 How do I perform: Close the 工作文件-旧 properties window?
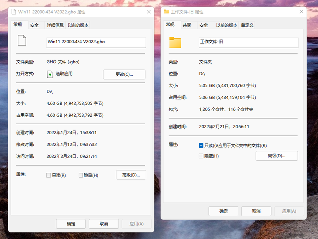tap(301, 12)
